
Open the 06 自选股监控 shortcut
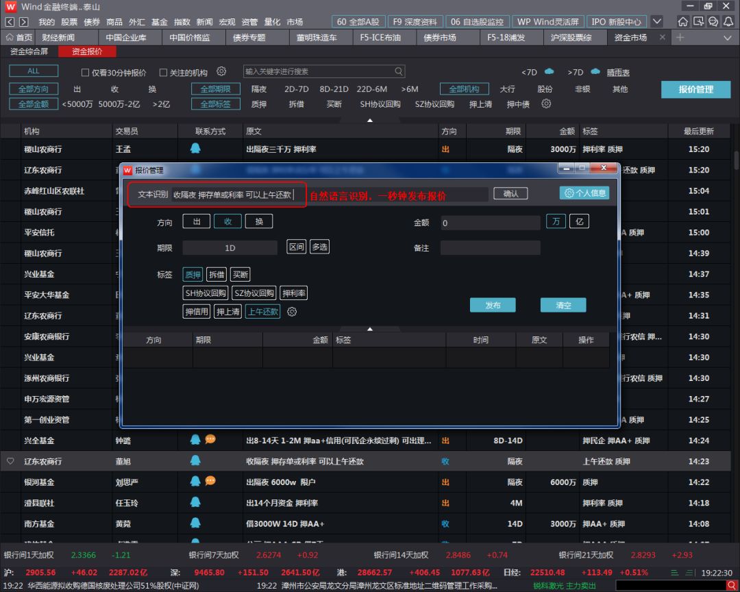click(477, 22)
